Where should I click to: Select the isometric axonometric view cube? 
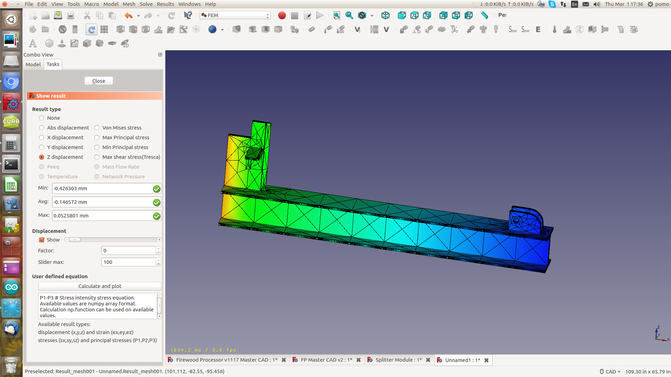385,15
